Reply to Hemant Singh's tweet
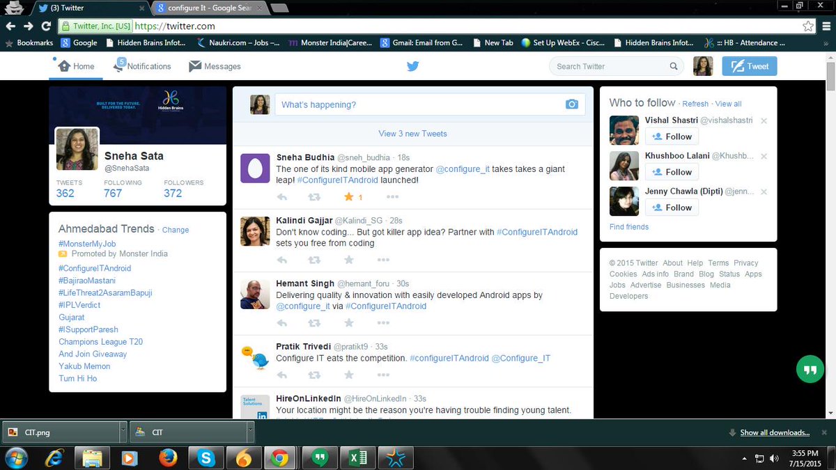This screenshot has height=470, width=836. (x=282, y=323)
